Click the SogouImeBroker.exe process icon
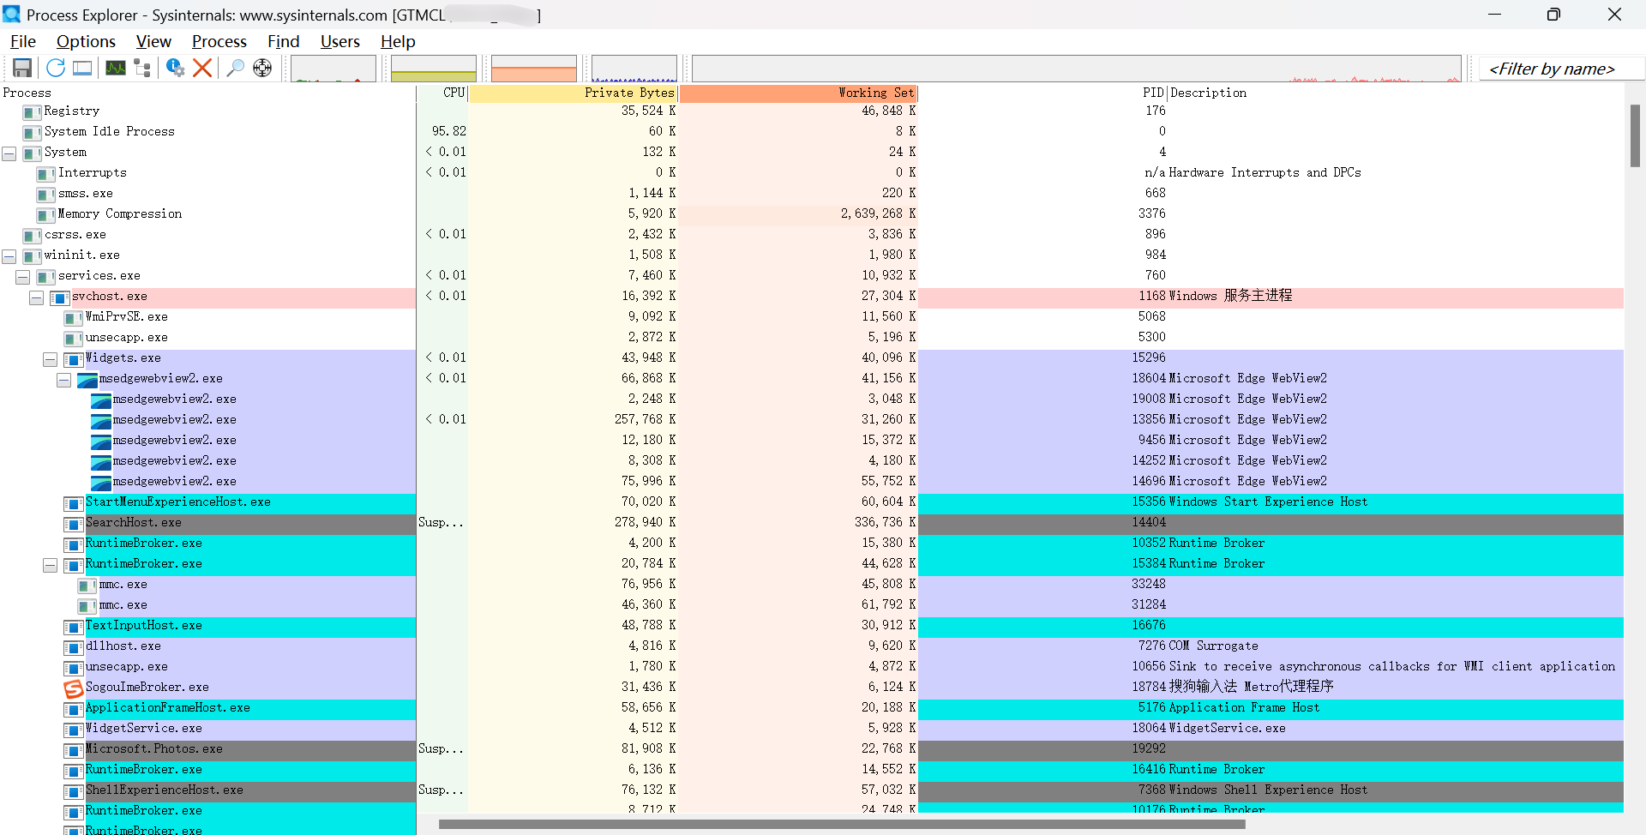This screenshot has height=835, width=1646. [74, 688]
